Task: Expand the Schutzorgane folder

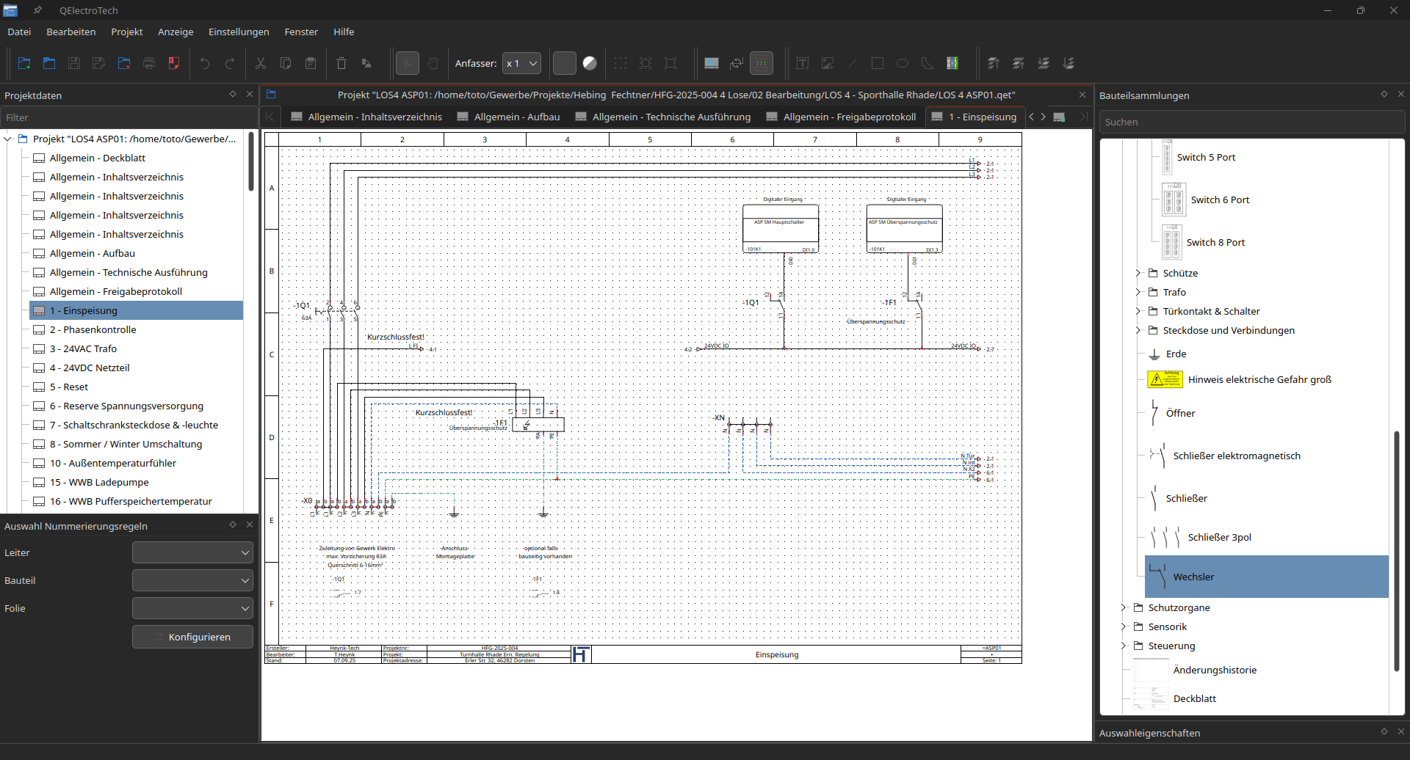Action: (x=1124, y=607)
